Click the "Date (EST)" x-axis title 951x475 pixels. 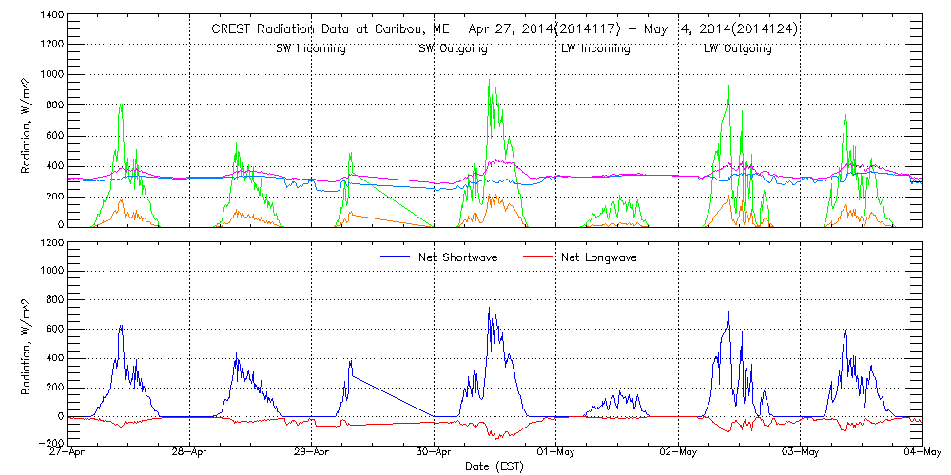tap(495, 467)
